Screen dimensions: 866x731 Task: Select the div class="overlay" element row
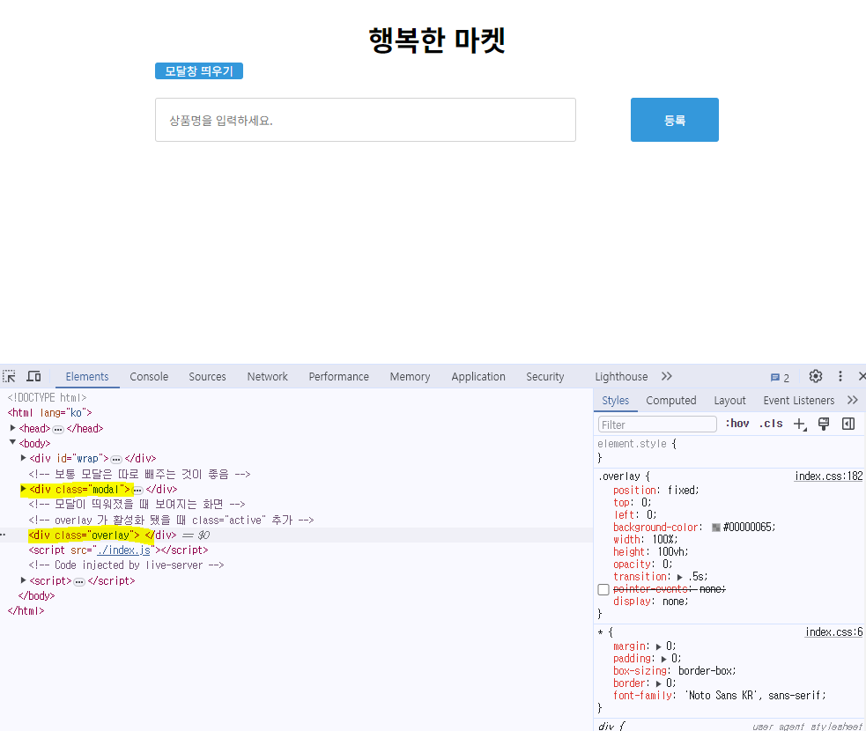296,535
